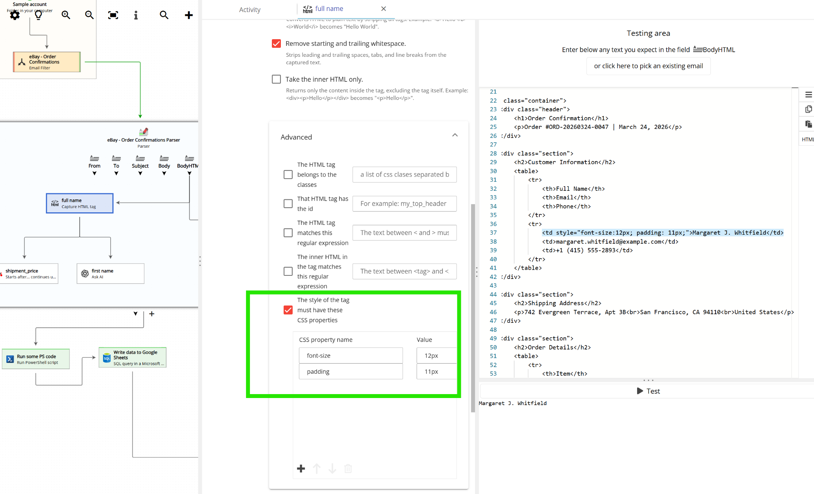
Task: Expand the Subject column dropdown
Action: (x=140, y=173)
